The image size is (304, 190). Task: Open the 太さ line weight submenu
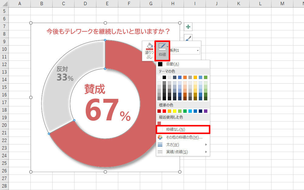point(183,145)
